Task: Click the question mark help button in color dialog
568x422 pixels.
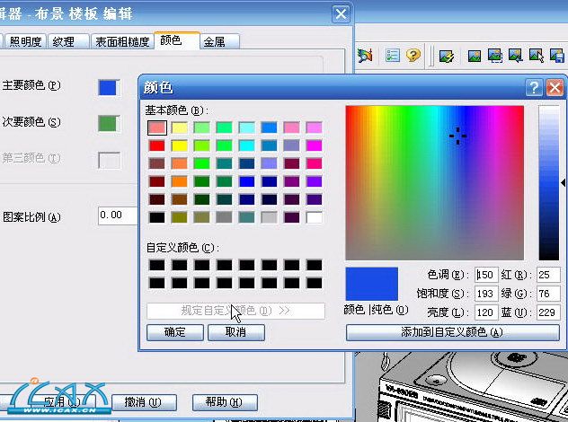Action: click(x=534, y=88)
